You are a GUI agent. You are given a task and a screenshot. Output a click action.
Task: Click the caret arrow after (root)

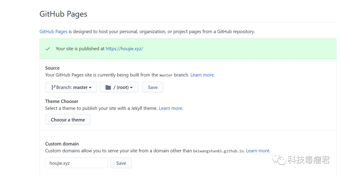(x=131, y=87)
